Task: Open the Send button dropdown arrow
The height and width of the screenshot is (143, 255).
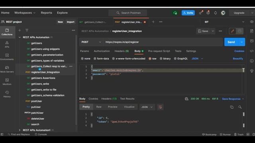Action: pyautogui.click(x=242, y=42)
